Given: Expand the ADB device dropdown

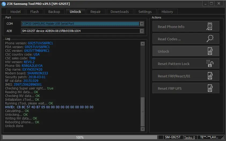Looking at the screenshot, I should [x=142, y=31].
